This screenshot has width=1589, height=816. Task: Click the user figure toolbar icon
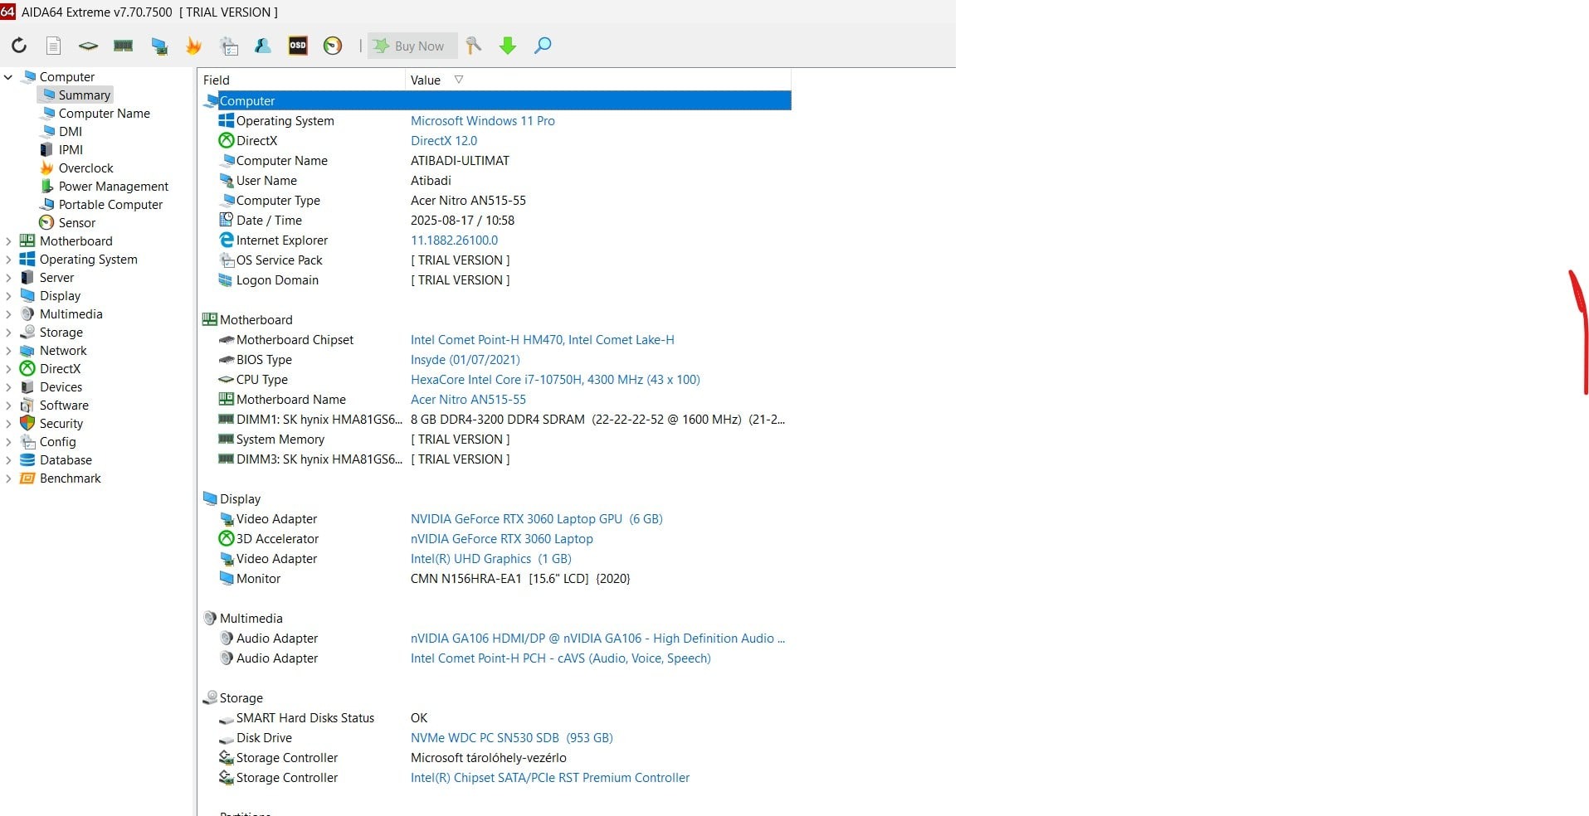point(263,46)
